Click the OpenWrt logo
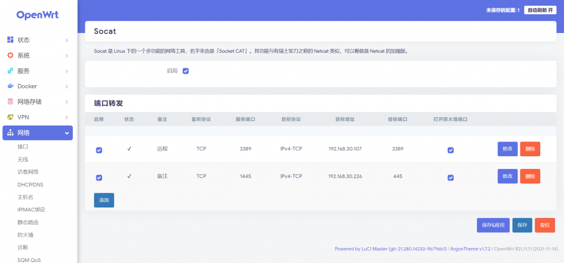 tap(37, 15)
